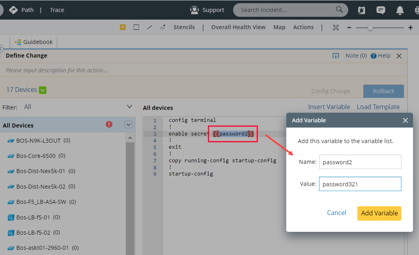
Task: Open the Stencils menu
Action: point(184,27)
